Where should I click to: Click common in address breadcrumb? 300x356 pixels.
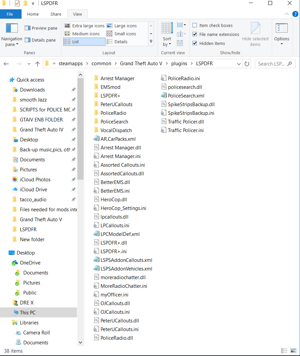pos(101,64)
